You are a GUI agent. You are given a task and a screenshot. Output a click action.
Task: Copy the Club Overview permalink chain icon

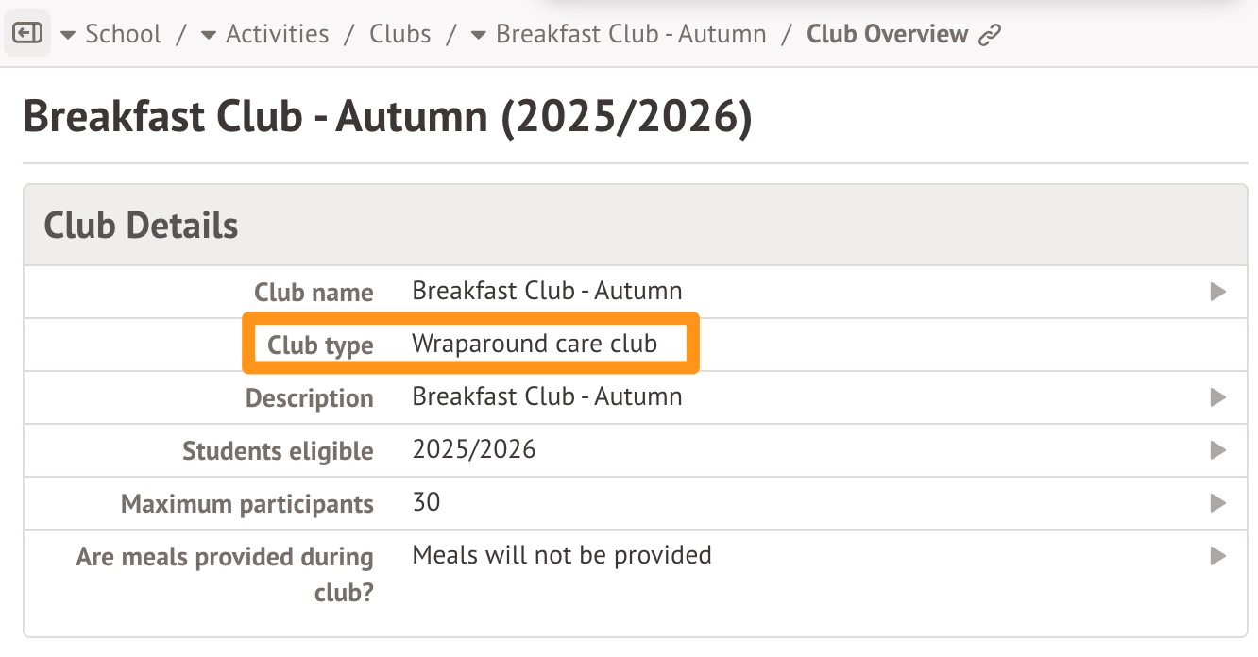coord(989,35)
